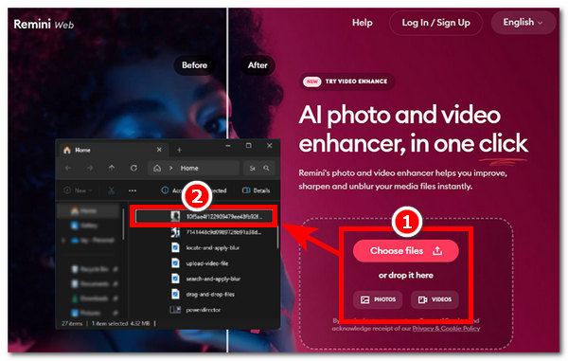Click the sidebar vertical scrollbar
568x361 pixels.
click(x=123, y=224)
